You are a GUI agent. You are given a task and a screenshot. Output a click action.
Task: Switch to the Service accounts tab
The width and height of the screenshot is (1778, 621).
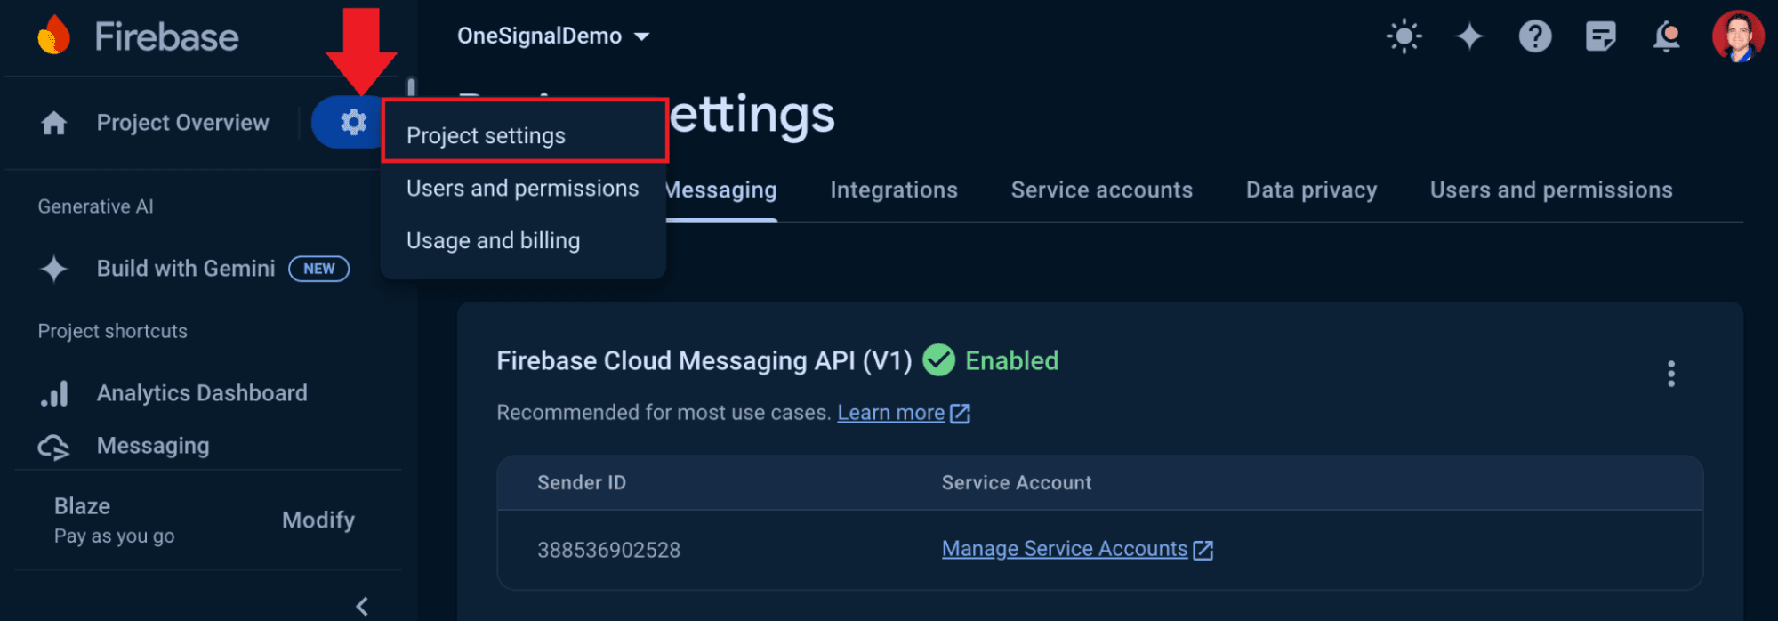pos(1101,190)
